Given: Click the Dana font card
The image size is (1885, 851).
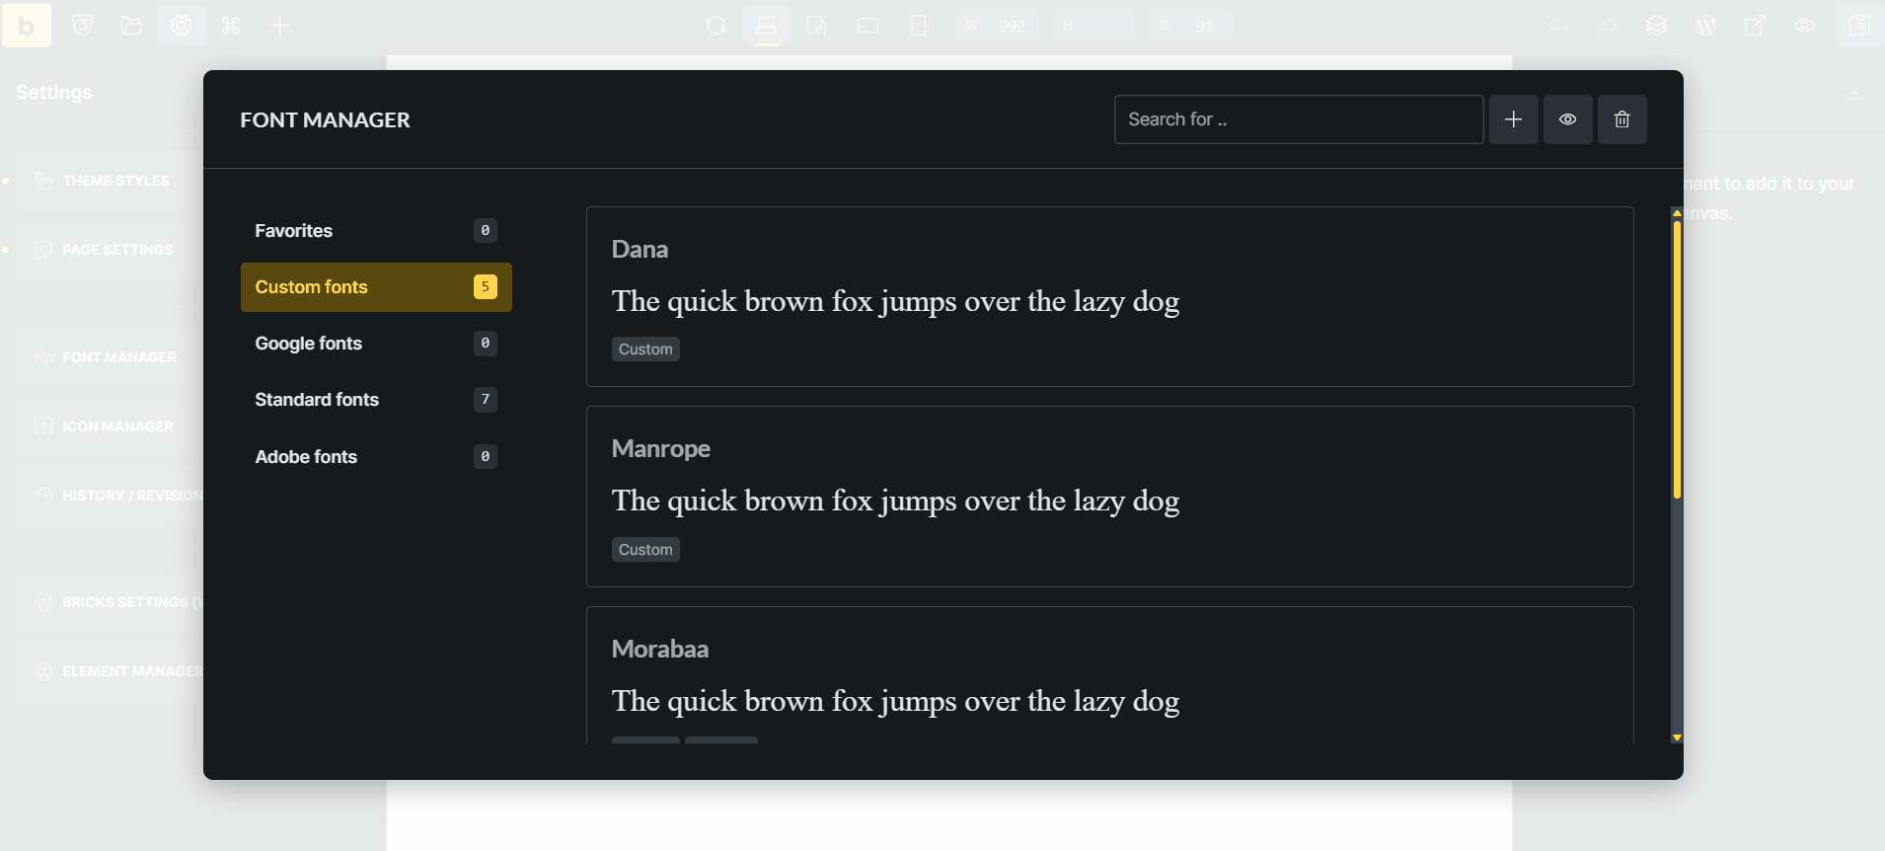Looking at the screenshot, I should click(x=1110, y=296).
